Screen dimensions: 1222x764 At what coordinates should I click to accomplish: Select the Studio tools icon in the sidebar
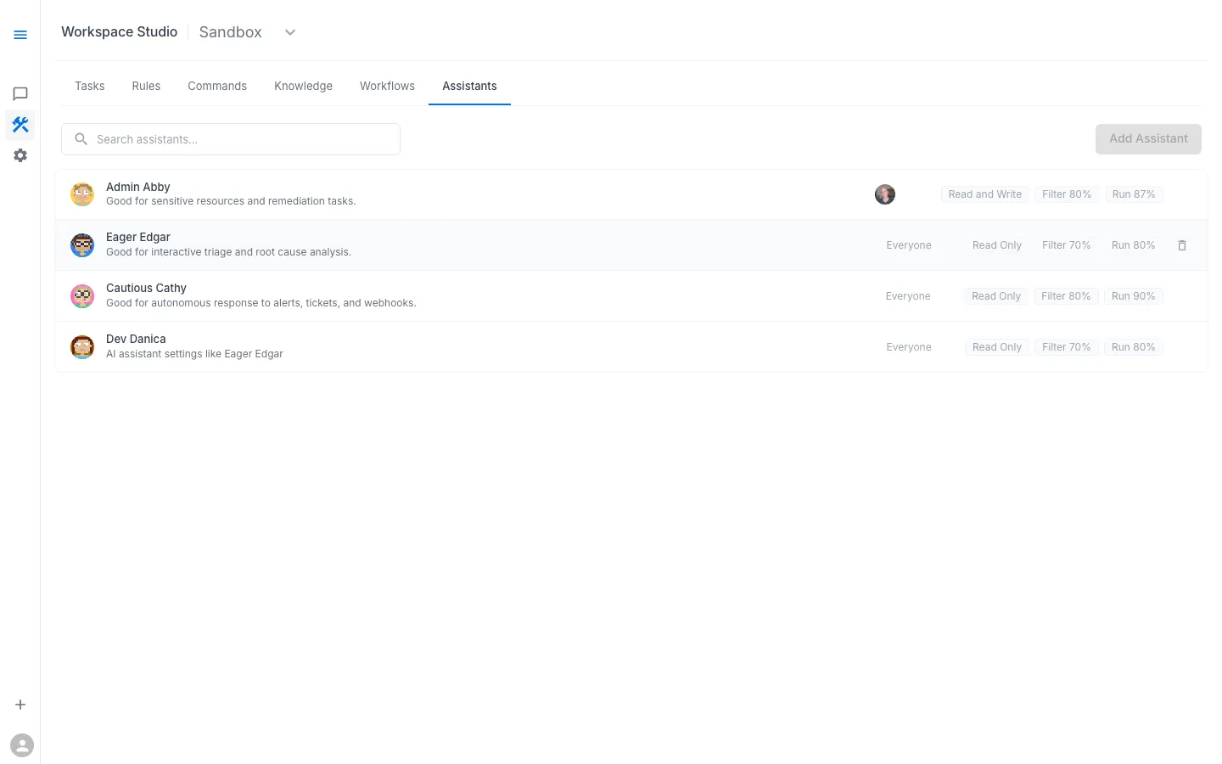point(20,124)
